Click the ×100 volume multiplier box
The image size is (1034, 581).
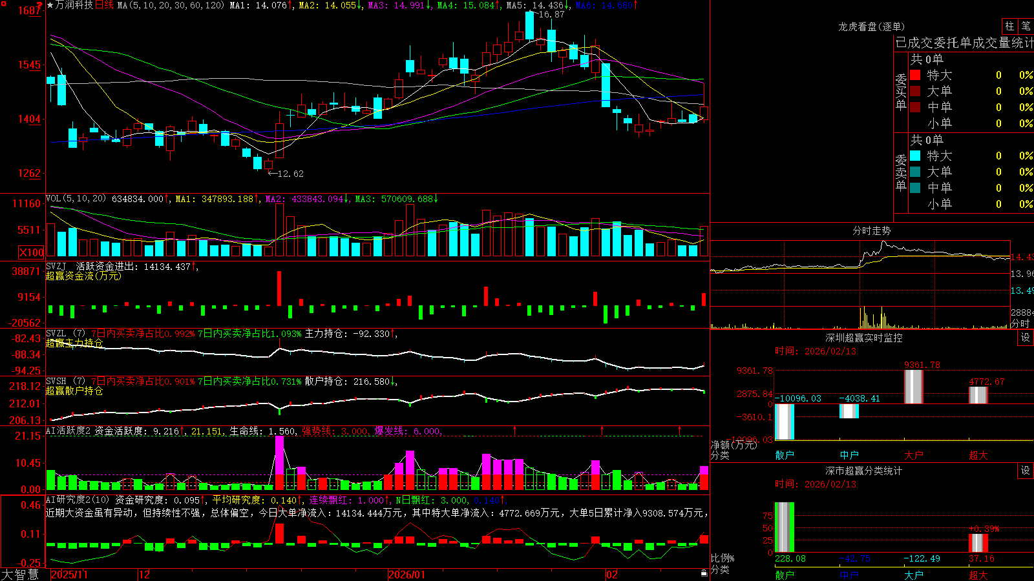pyautogui.click(x=31, y=252)
